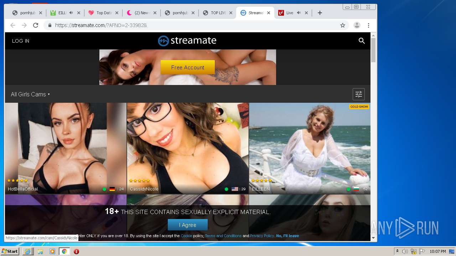This screenshot has height=256, width=456.
Task: Open Windows Explorer folder from taskbar
Action: click(40, 251)
